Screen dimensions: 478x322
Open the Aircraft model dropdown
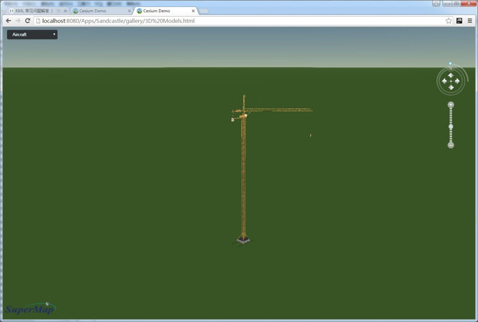(32, 34)
